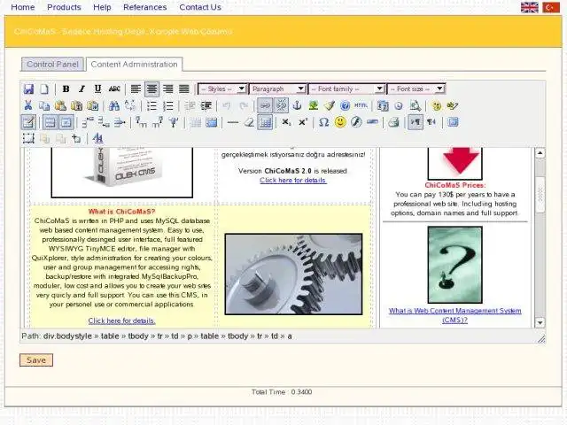Insert current time with the clock icon
567x425 pixels.
pyautogui.click(x=399, y=105)
